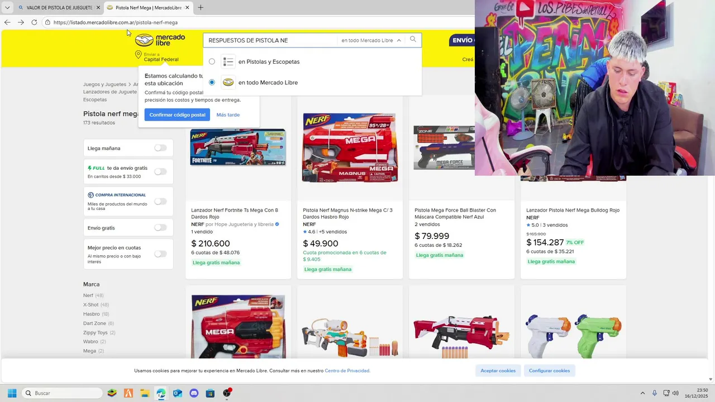This screenshot has height=402, width=715.
Task: Click the browser forward arrow
Action: (x=21, y=22)
